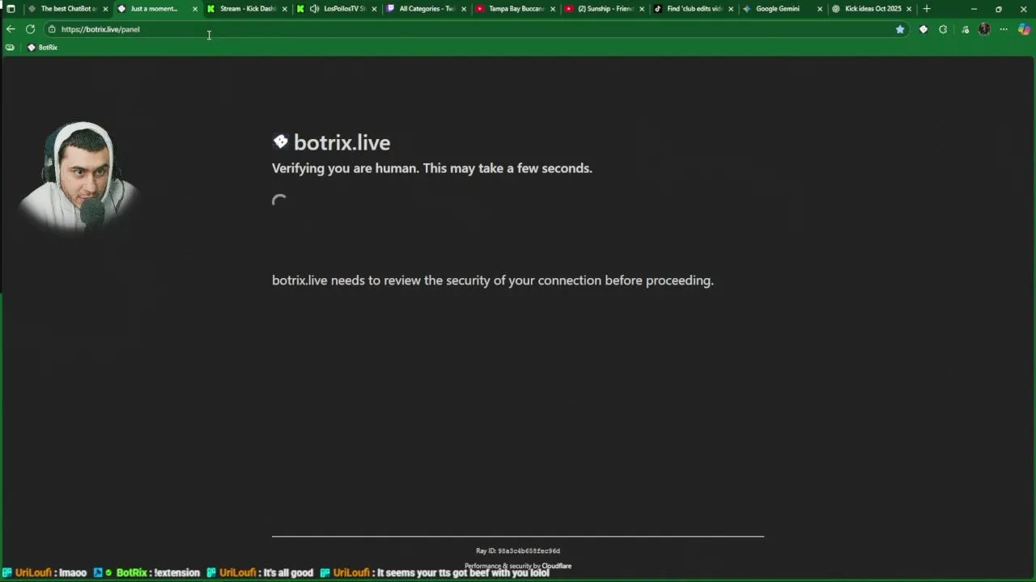Close the Tampa Bay Buccaneers tab
The width and height of the screenshot is (1036, 582).
tap(553, 9)
